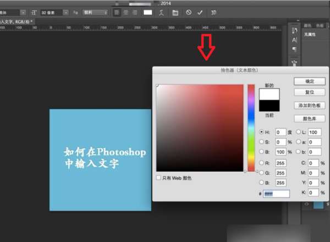
Task: Select the H hue radio button
Action: (x=261, y=132)
